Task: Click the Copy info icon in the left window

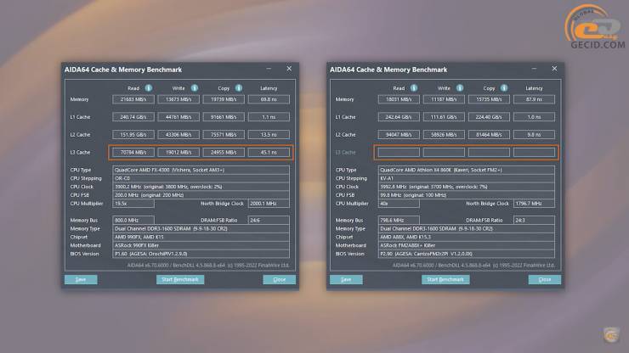Action: (x=239, y=87)
